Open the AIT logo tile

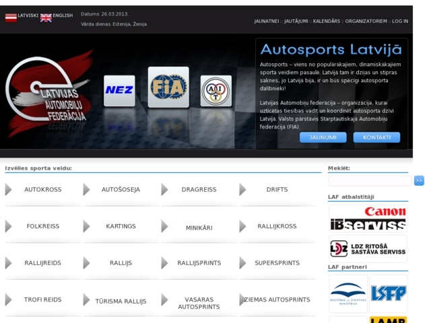(216, 91)
